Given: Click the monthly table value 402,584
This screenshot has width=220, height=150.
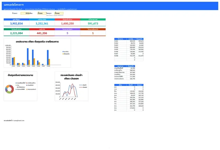Looking at the screenshot, I should pos(132,99).
